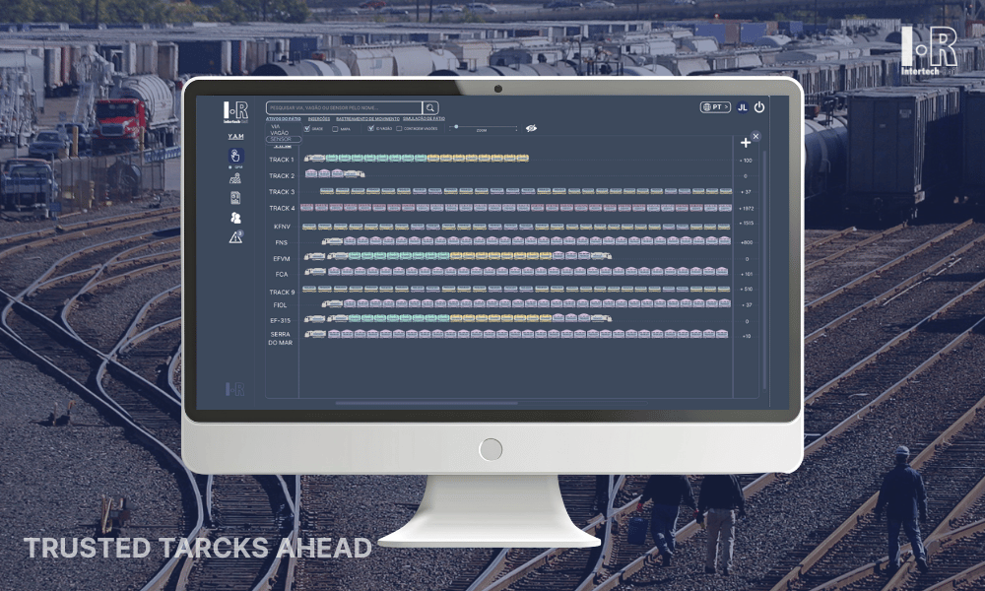The width and height of the screenshot is (985, 591).
Task: Select the TRACK 3 row label
Action: [282, 192]
